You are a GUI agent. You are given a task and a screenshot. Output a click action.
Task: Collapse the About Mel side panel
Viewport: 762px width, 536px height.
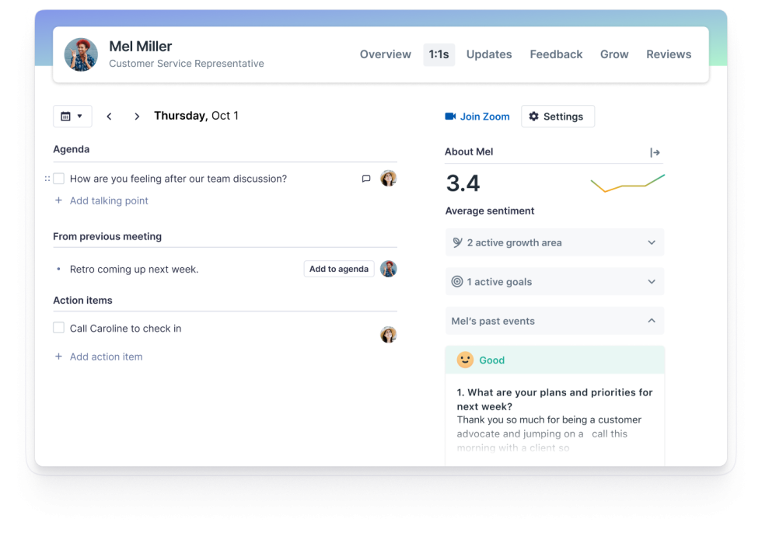point(655,152)
